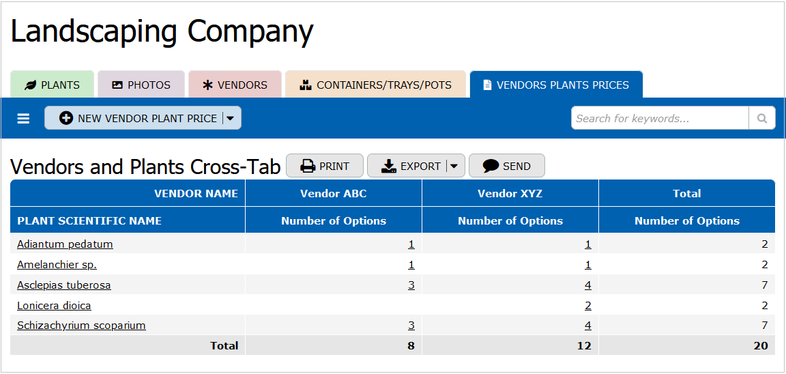This screenshot has width=786, height=374.
Task: Open the hamburger menu icon
Action: (23, 119)
